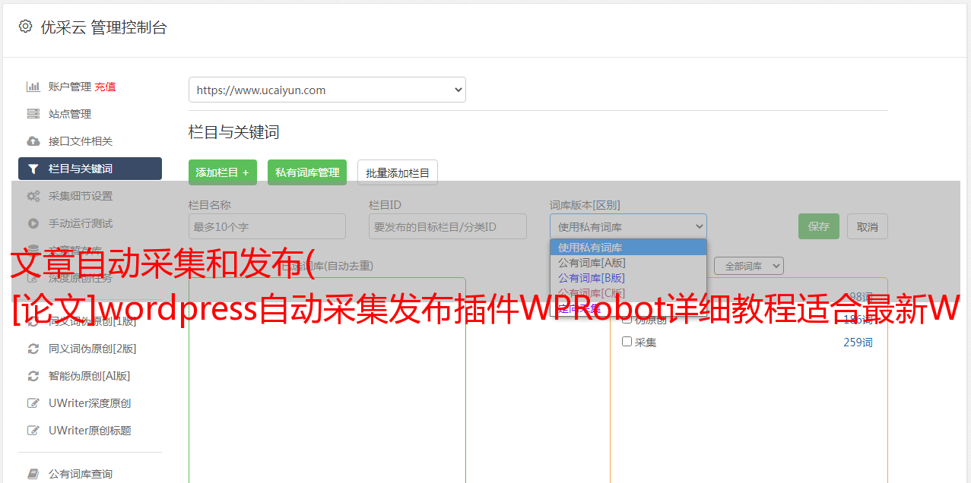
Task: Open the 259词 link beside 采集
Action: pos(858,343)
